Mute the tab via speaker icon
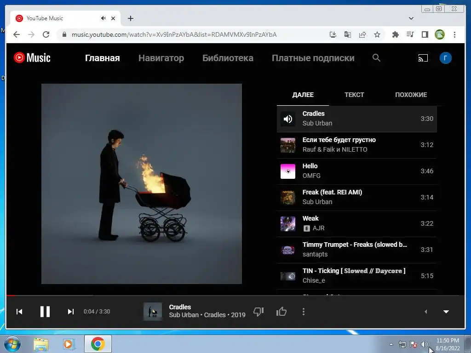471x353 pixels. [103, 18]
